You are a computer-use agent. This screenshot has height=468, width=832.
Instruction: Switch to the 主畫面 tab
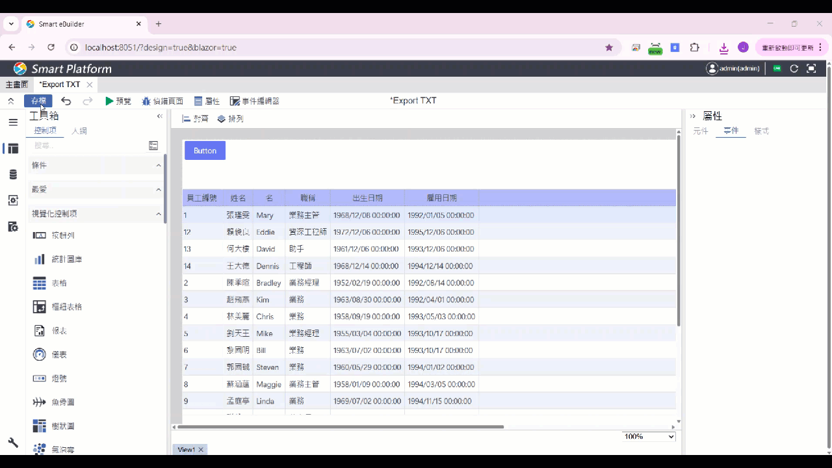(17, 84)
